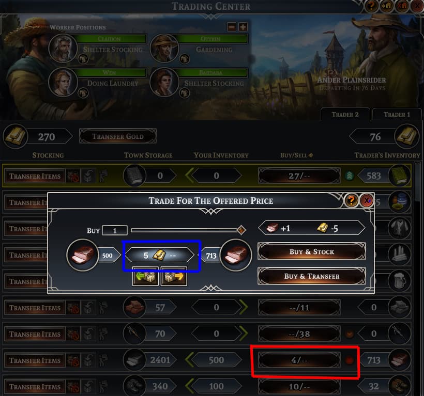Click minus button to reduce worker positions
Screen dimensions: 424x396
pyautogui.click(x=232, y=27)
